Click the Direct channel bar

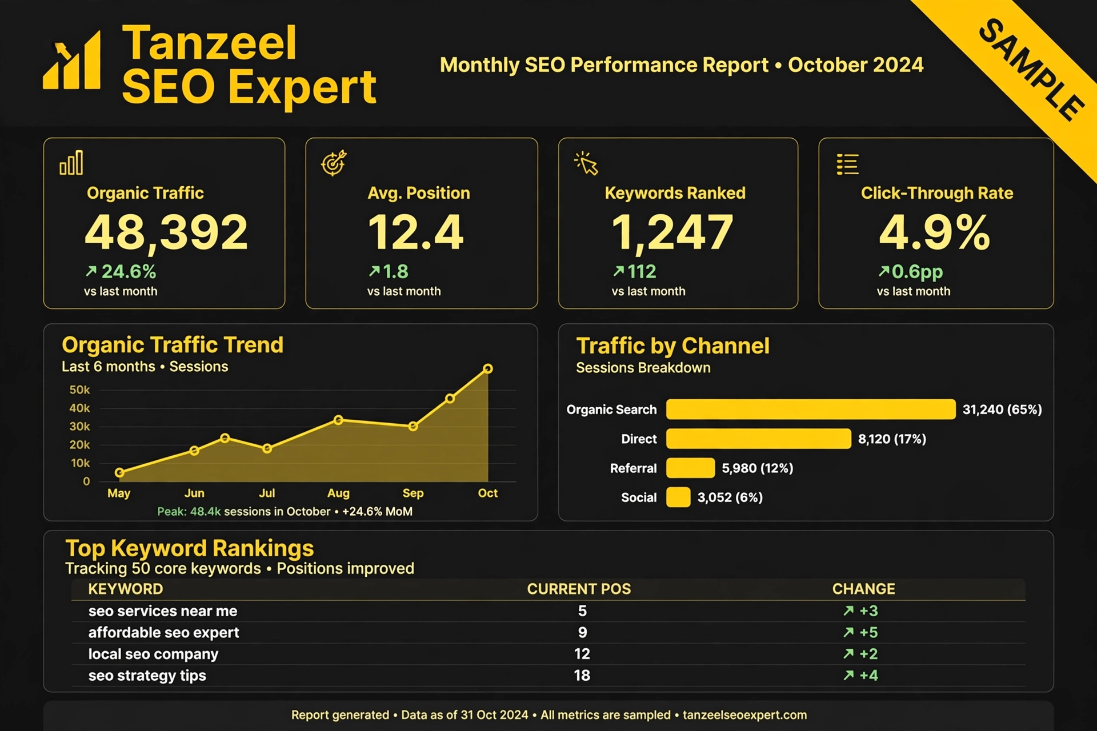coord(759,439)
